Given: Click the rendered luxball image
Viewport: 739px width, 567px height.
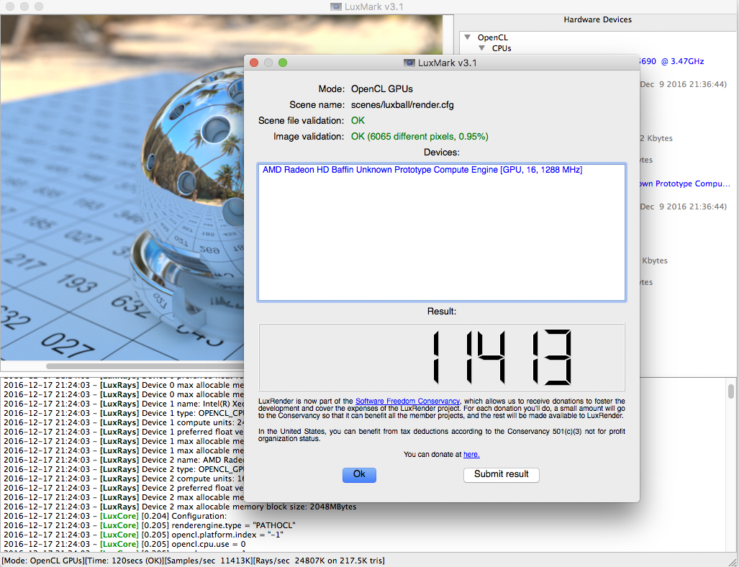Looking at the screenshot, I should 122,188.
